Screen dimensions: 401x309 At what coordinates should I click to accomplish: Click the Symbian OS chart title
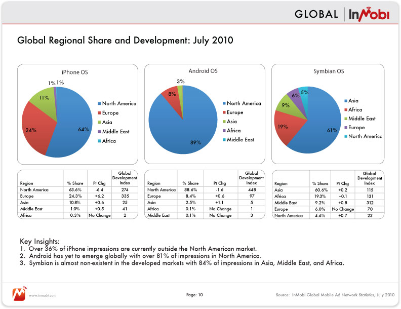(x=329, y=71)
